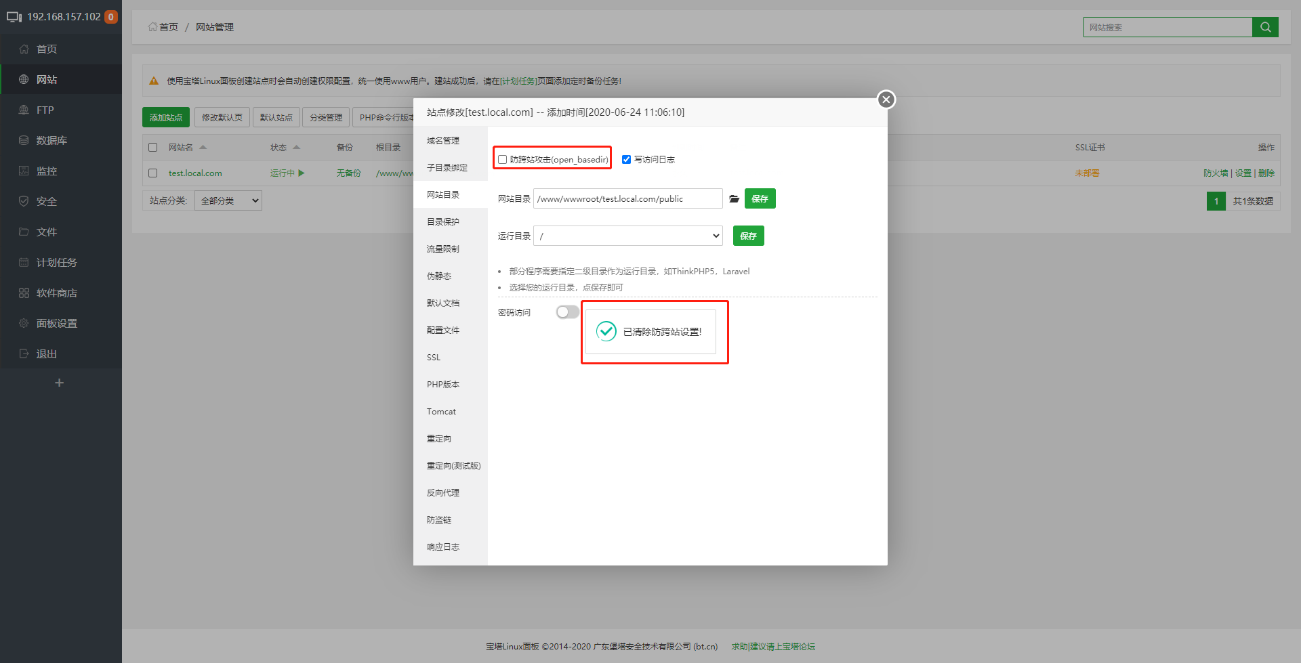Close the site modification dialog

click(x=886, y=100)
